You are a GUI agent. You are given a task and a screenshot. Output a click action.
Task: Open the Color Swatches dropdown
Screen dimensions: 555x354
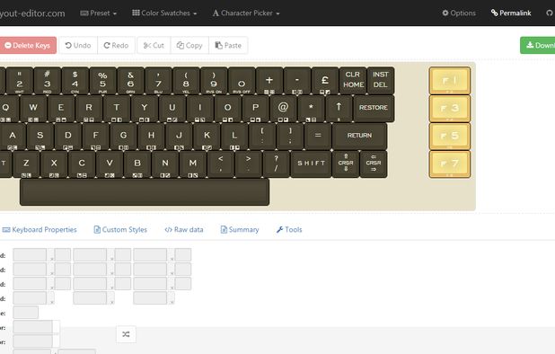tap(164, 13)
